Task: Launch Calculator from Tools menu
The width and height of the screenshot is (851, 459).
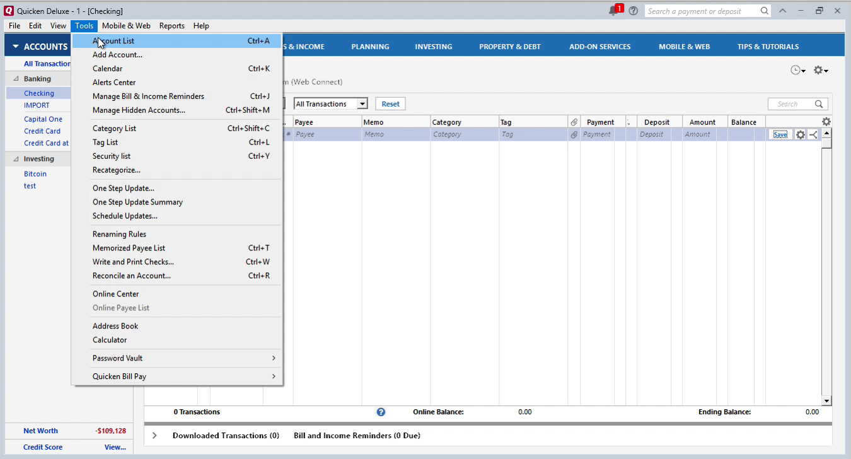Action: click(177, 340)
